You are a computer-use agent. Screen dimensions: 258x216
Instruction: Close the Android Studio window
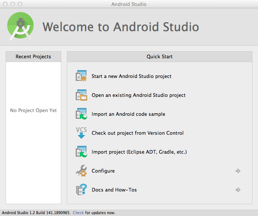pyautogui.click(x=5, y=4)
